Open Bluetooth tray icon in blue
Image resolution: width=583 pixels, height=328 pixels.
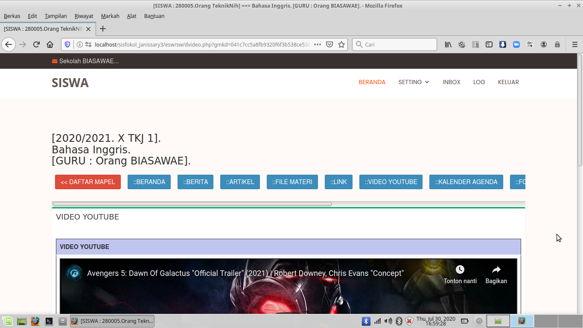366,321
